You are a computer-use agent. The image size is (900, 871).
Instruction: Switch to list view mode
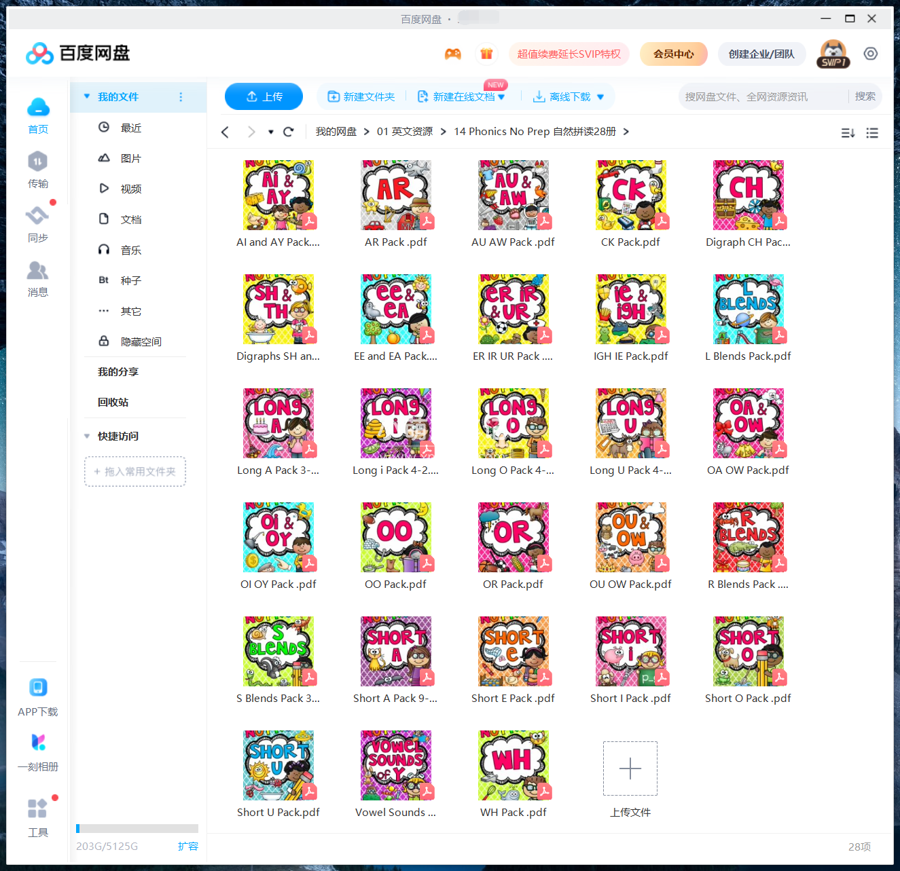click(x=872, y=133)
